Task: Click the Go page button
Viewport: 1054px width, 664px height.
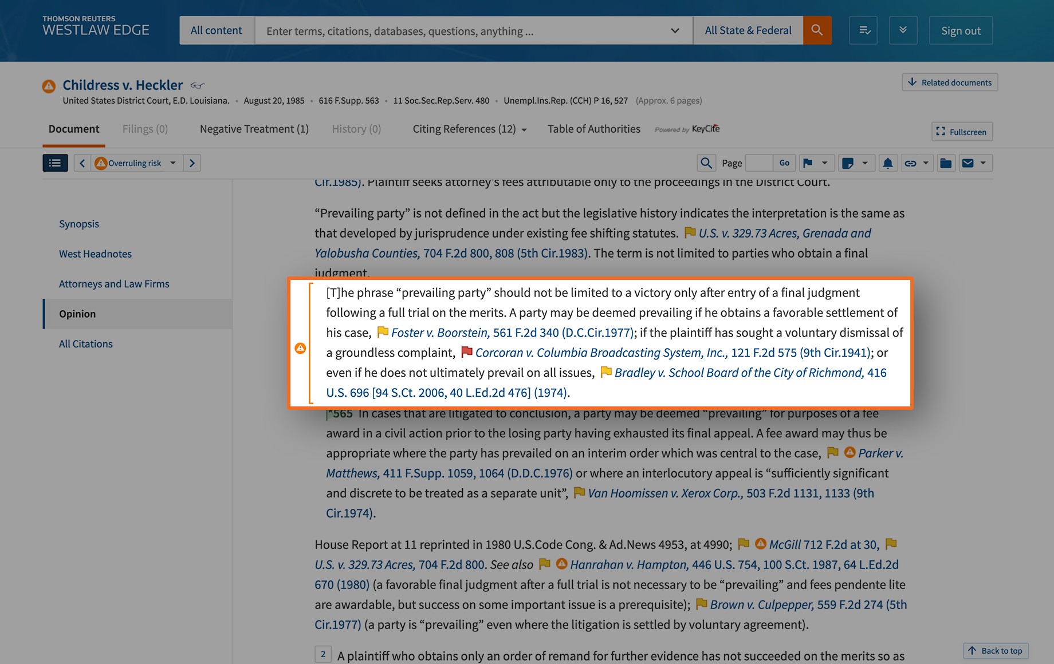Action: [784, 163]
